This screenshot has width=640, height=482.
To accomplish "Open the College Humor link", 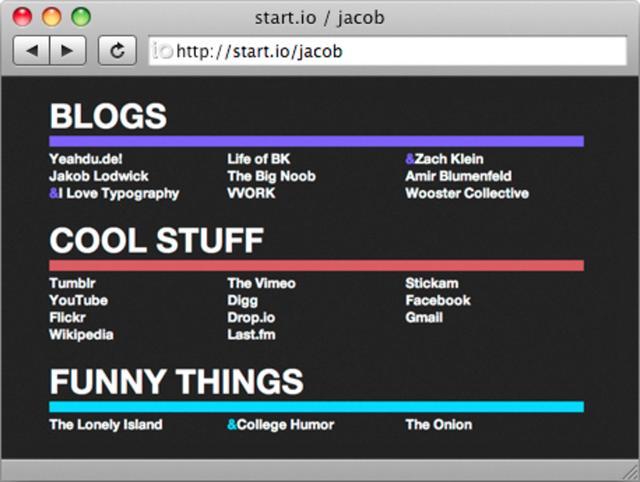I will pyautogui.click(x=285, y=424).
